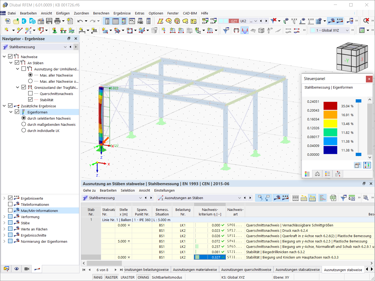Close the Steuerpanel with the red X

[x=369, y=79]
